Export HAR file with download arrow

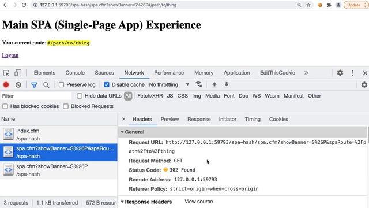pos(227,84)
